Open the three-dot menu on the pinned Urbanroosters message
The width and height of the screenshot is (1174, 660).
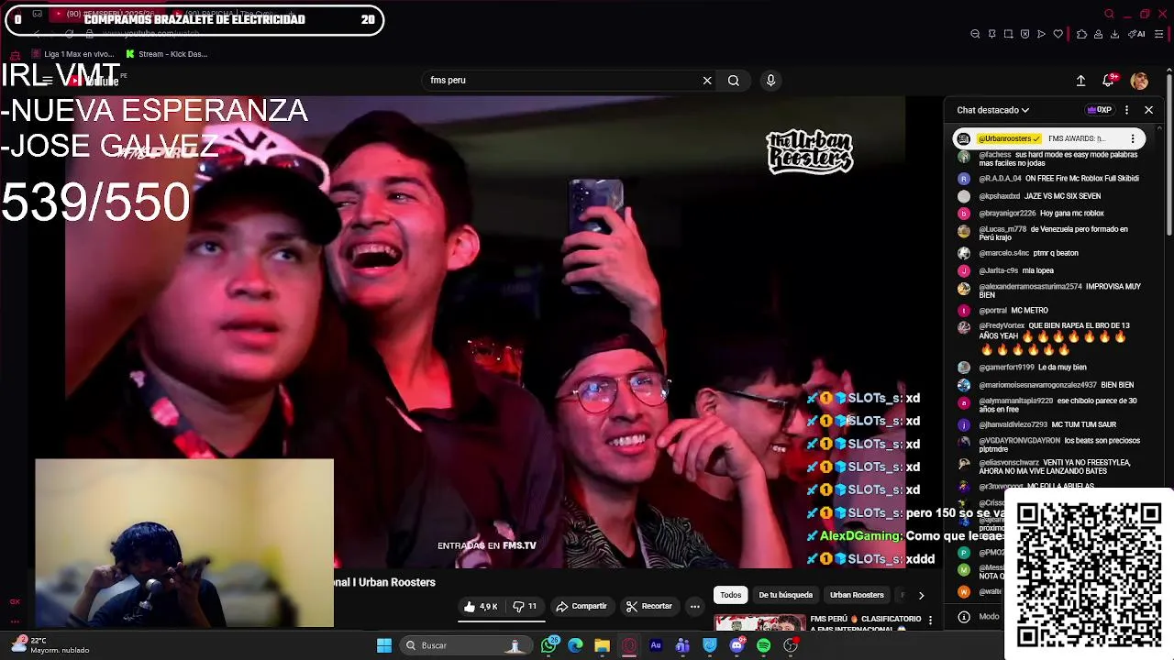pyautogui.click(x=1133, y=138)
